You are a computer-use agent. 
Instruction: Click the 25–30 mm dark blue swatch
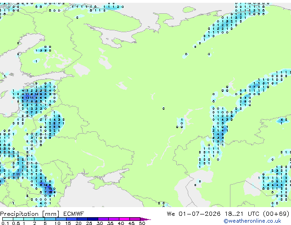coord(93,219)
